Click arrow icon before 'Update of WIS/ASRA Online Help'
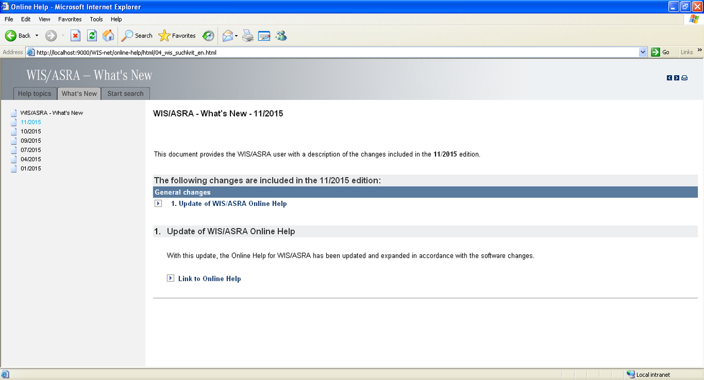The width and height of the screenshot is (704, 380). (158, 203)
